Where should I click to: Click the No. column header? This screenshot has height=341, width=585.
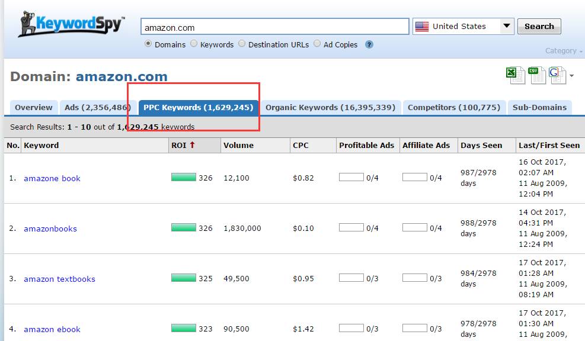(x=13, y=146)
